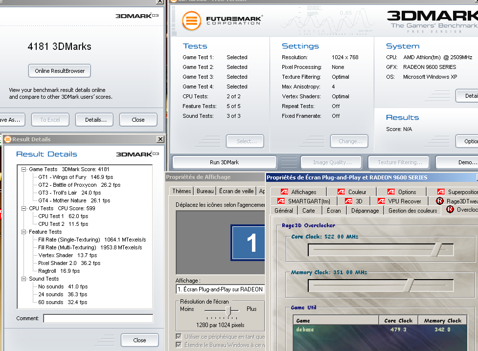Select 'Ragtroll' result row
The width and height of the screenshot is (478, 351).
(x=59, y=271)
